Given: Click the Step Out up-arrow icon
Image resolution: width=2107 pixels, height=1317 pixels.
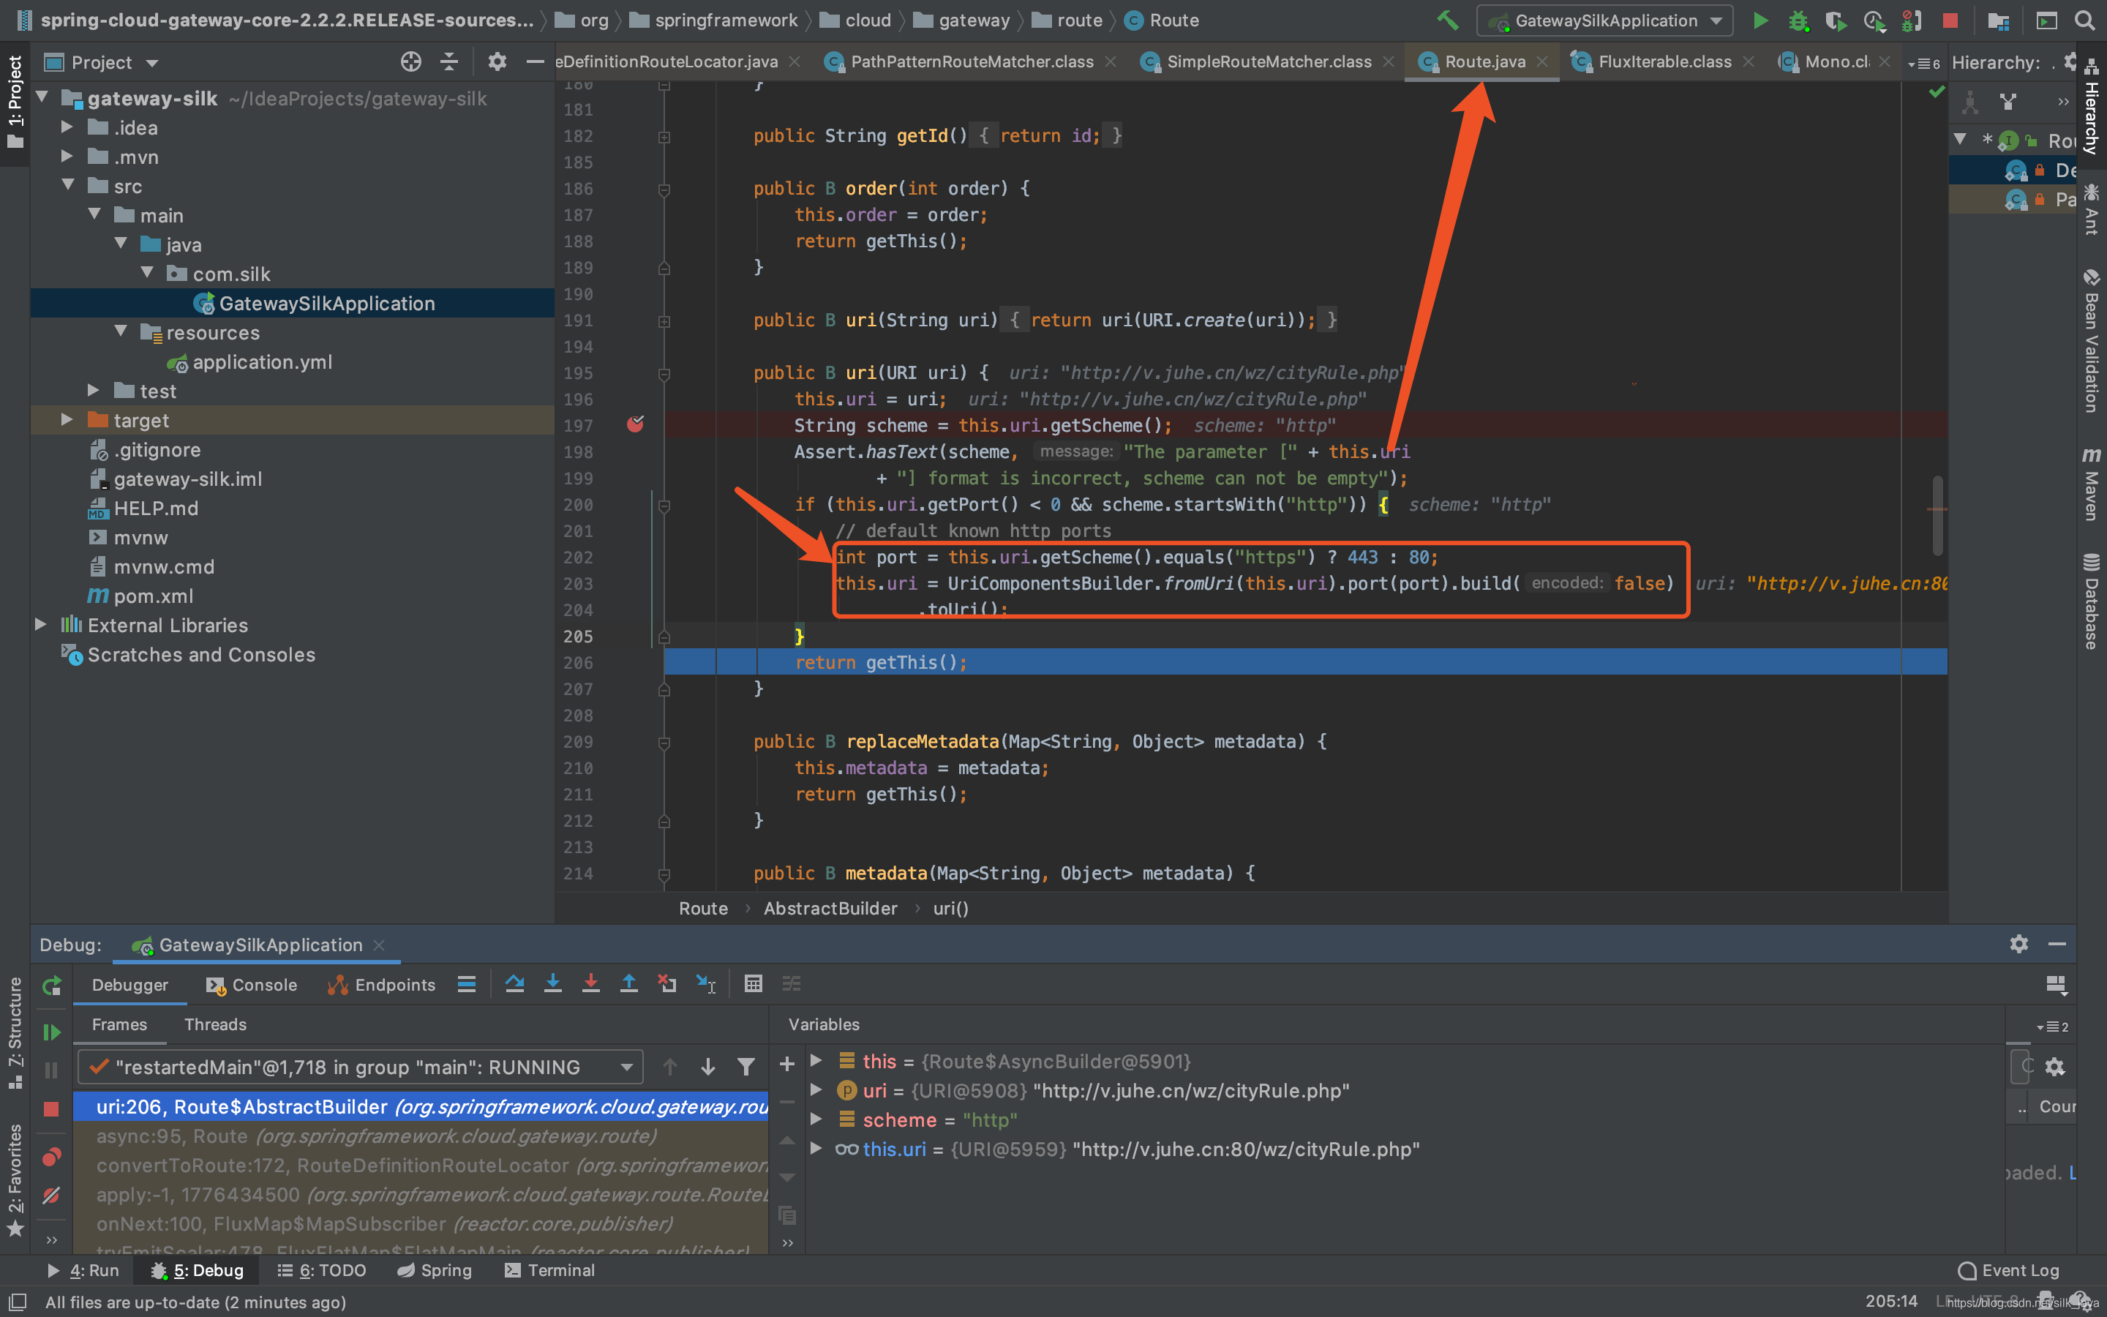Looking at the screenshot, I should [x=628, y=984].
